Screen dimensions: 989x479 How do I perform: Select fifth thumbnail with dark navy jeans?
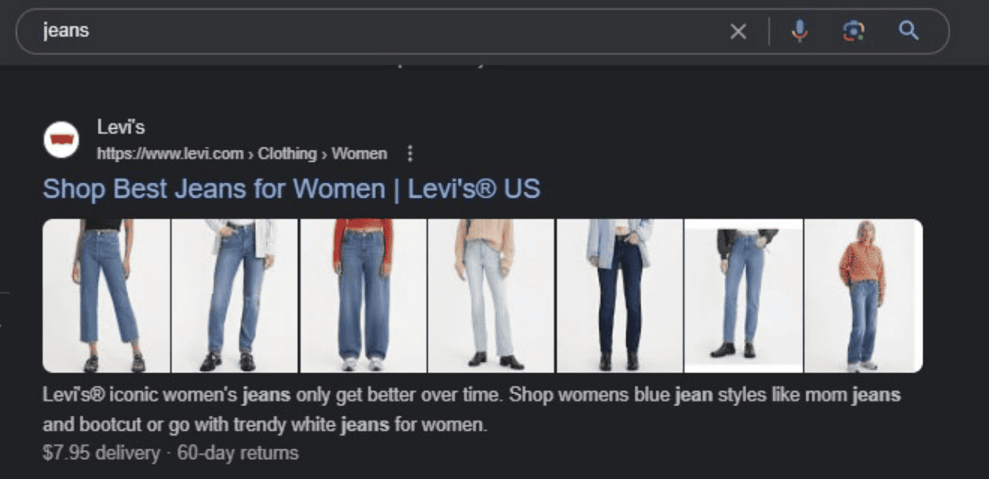[x=620, y=296]
